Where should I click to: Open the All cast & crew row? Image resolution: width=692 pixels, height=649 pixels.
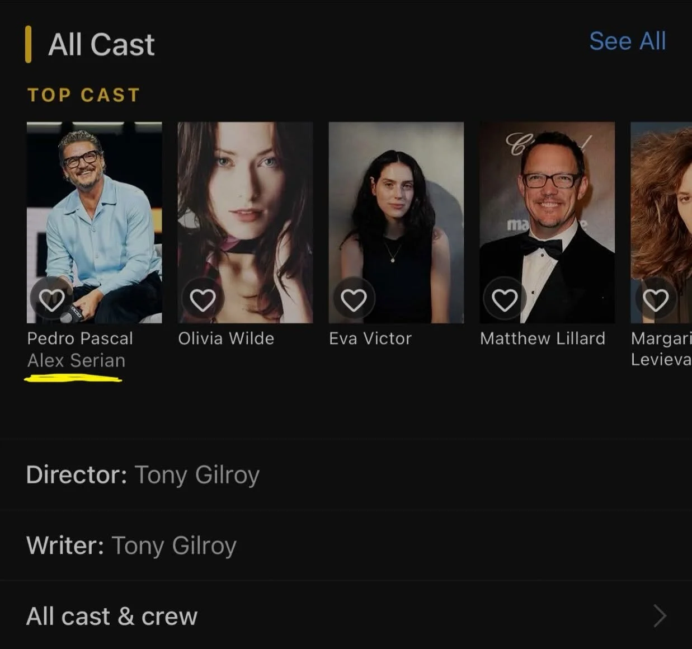pyautogui.click(x=346, y=616)
